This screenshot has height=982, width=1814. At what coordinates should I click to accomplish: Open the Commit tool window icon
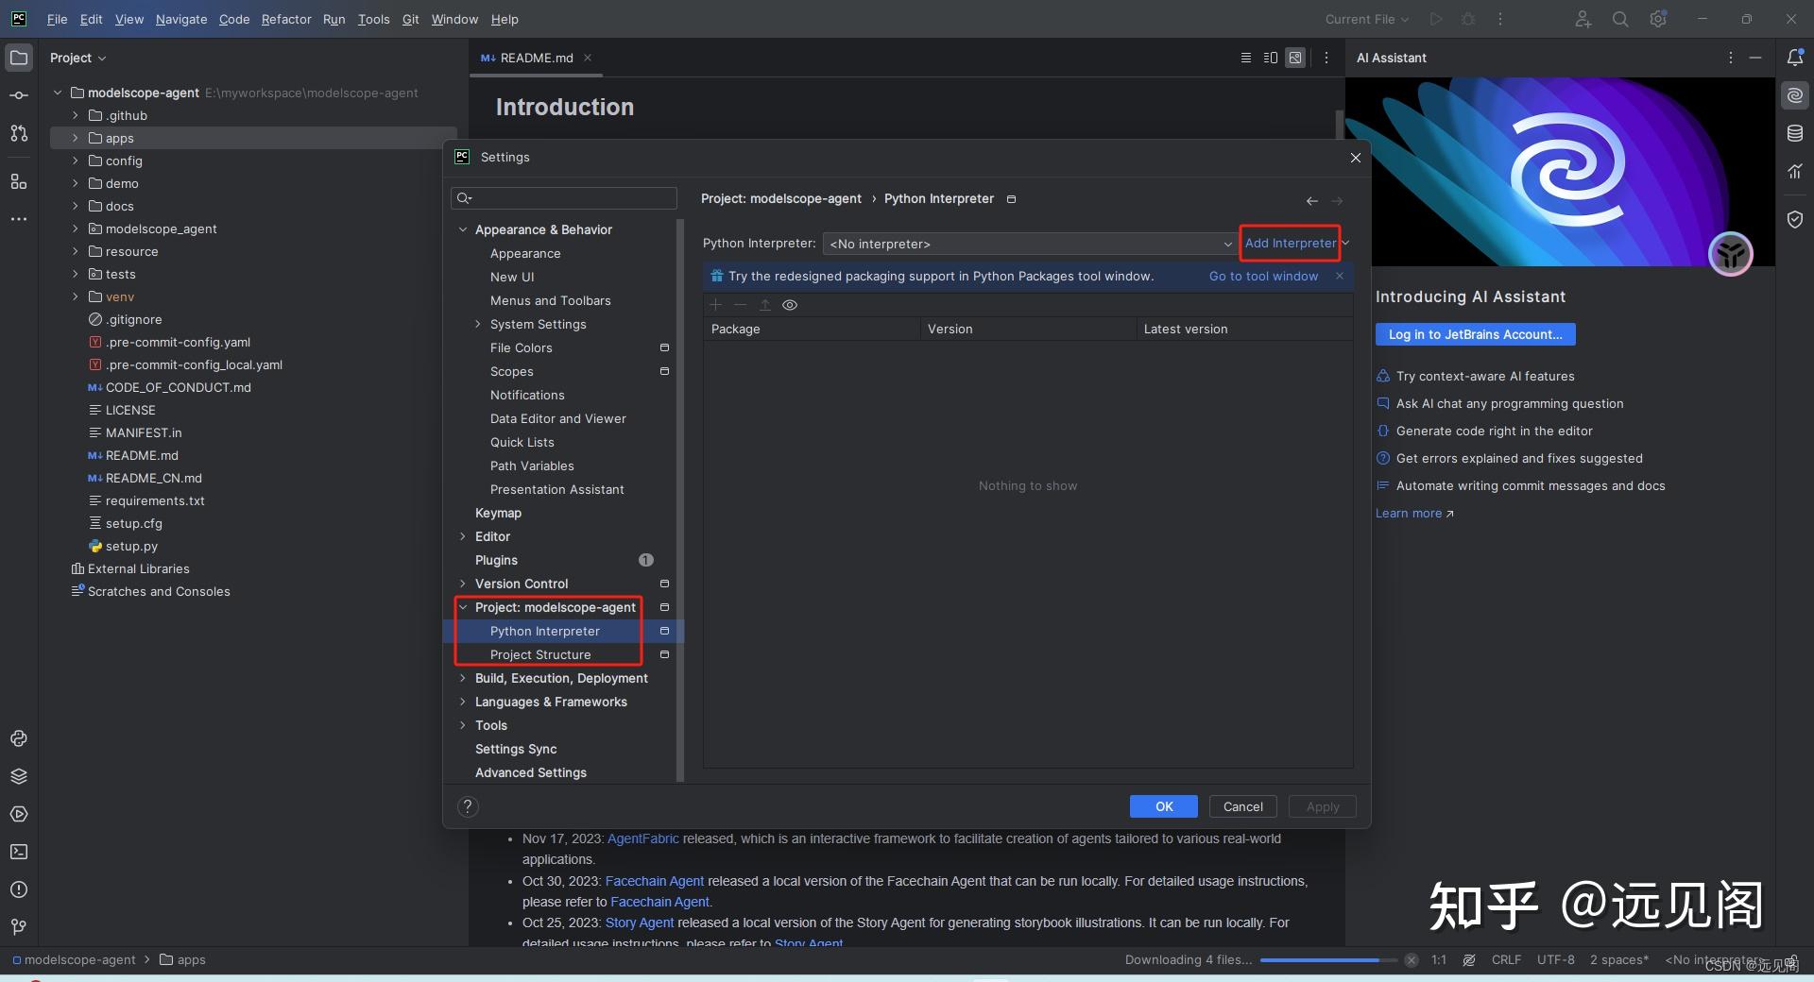[x=19, y=94]
